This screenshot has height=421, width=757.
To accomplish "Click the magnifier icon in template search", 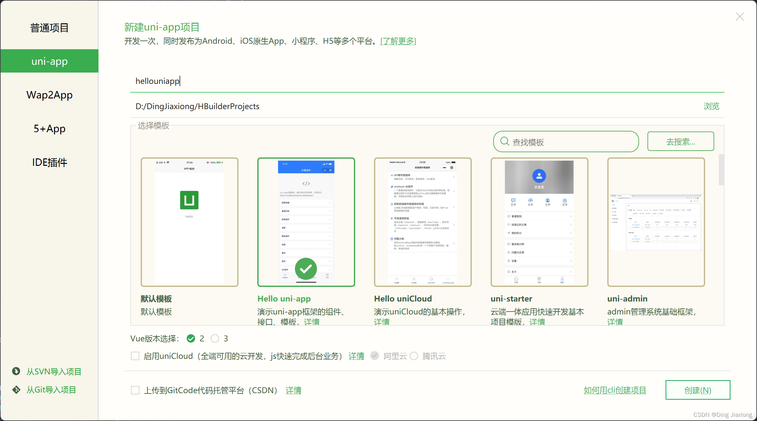I will [505, 141].
